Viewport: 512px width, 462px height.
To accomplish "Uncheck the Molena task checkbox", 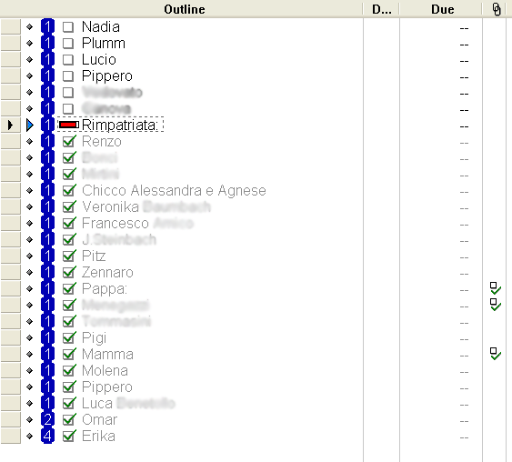I will [69, 370].
